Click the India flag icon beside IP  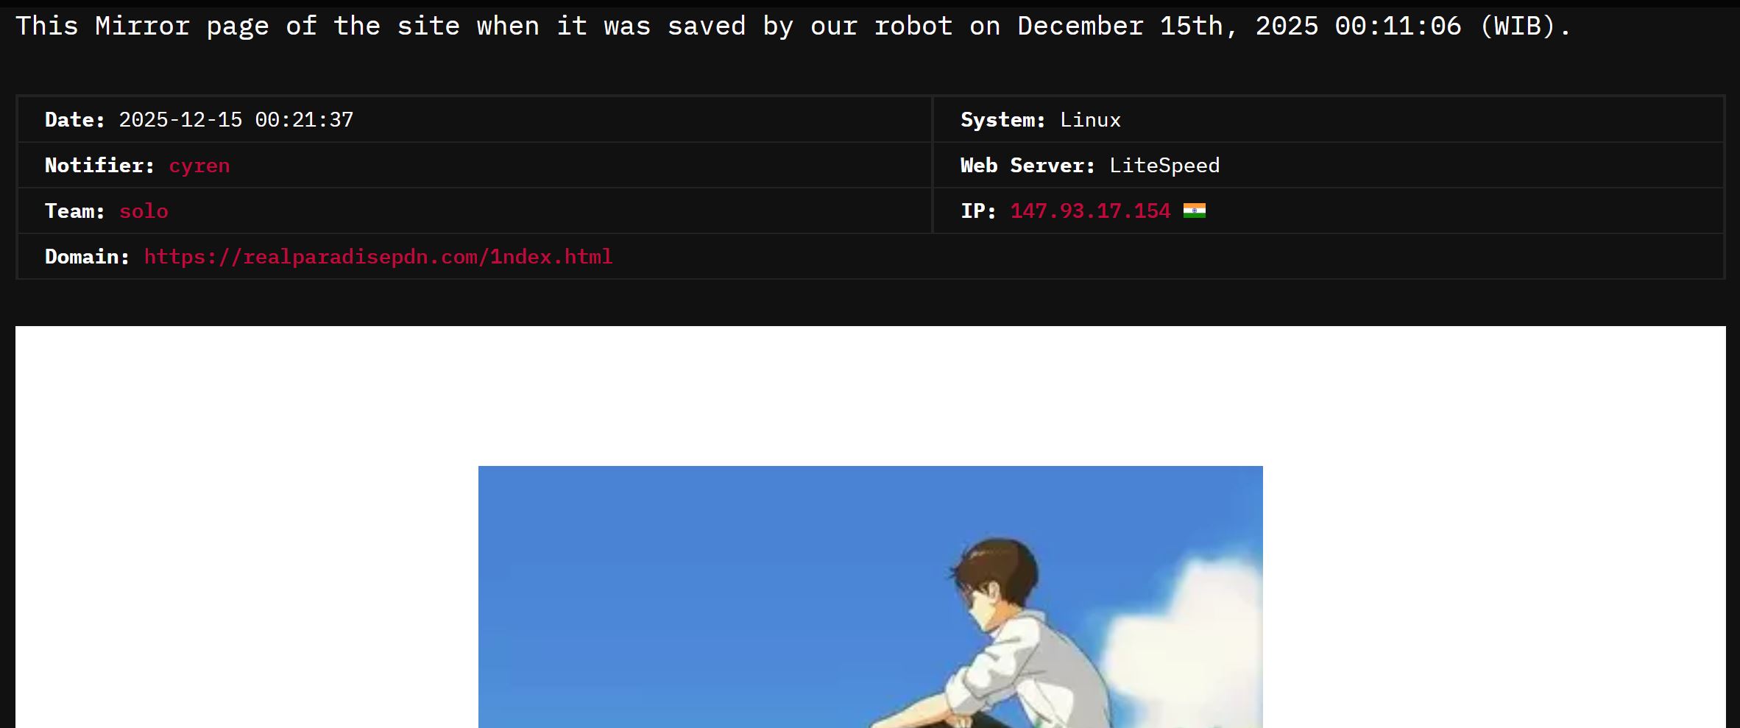1194,211
